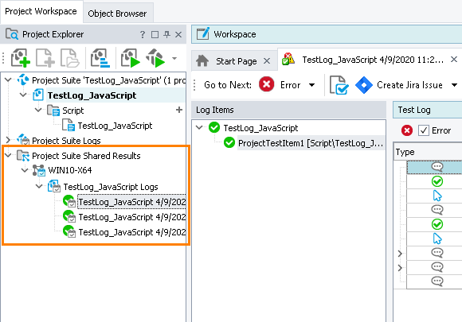Select the WIN10-X64 tree item
462x322 pixels.
[x=69, y=170]
